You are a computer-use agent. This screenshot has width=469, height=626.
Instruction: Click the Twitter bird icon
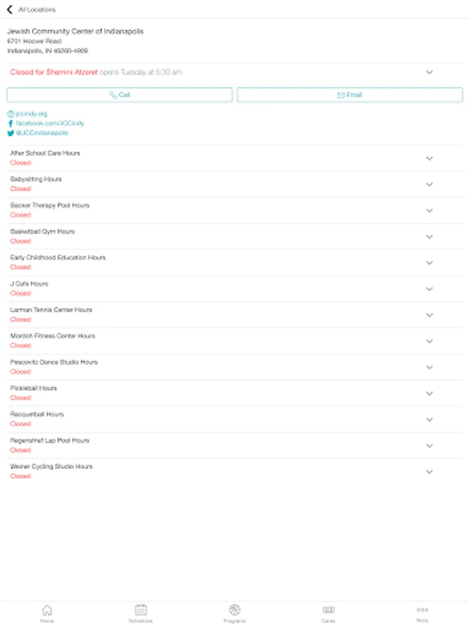point(10,133)
